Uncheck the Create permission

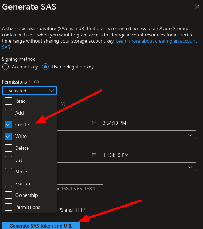(8, 124)
